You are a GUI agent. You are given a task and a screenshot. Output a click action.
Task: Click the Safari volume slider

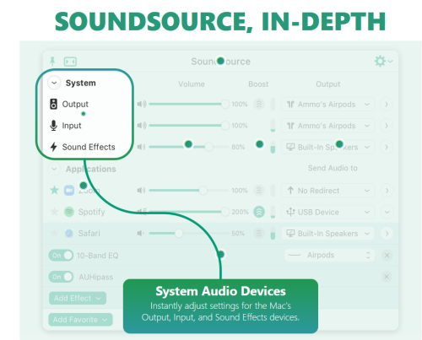point(189,233)
